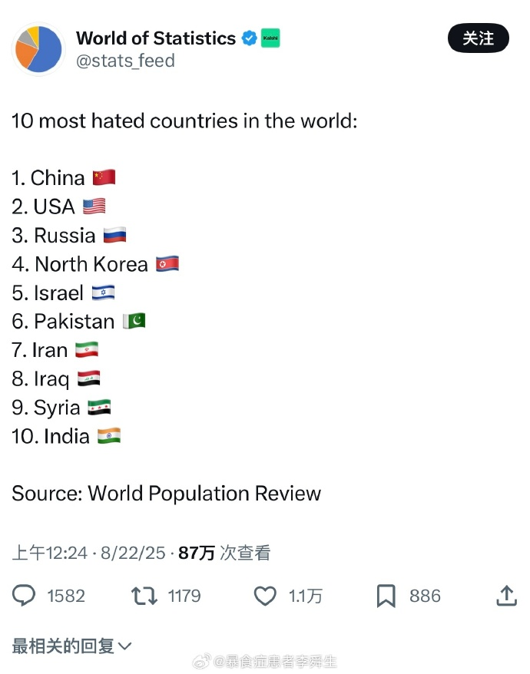The width and height of the screenshot is (530, 674).
Task: Click the 1179 retweets count
Action: (x=184, y=596)
